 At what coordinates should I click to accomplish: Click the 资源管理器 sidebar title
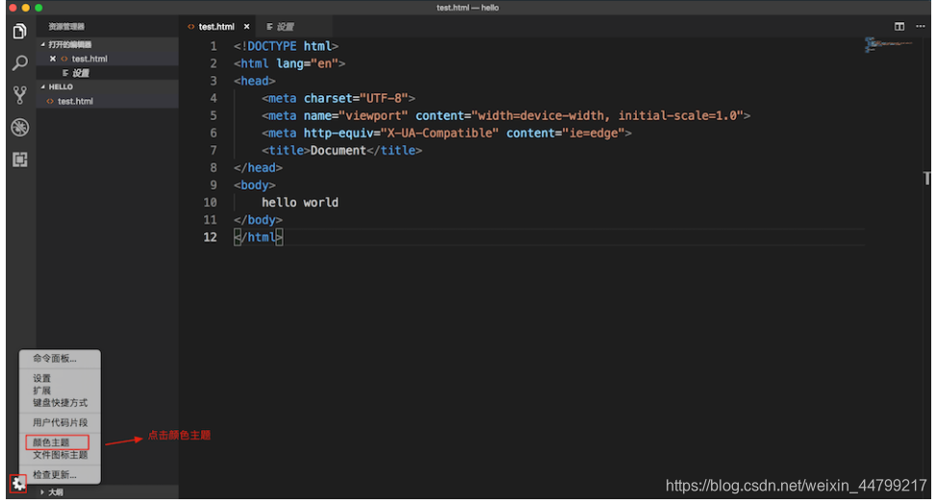(x=66, y=27)
